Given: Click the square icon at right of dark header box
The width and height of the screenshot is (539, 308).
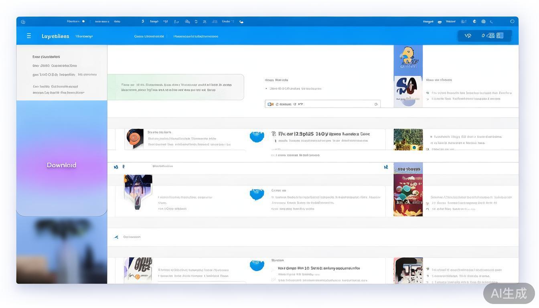Looking at the screenshot, I should click(x=500, y=36).
